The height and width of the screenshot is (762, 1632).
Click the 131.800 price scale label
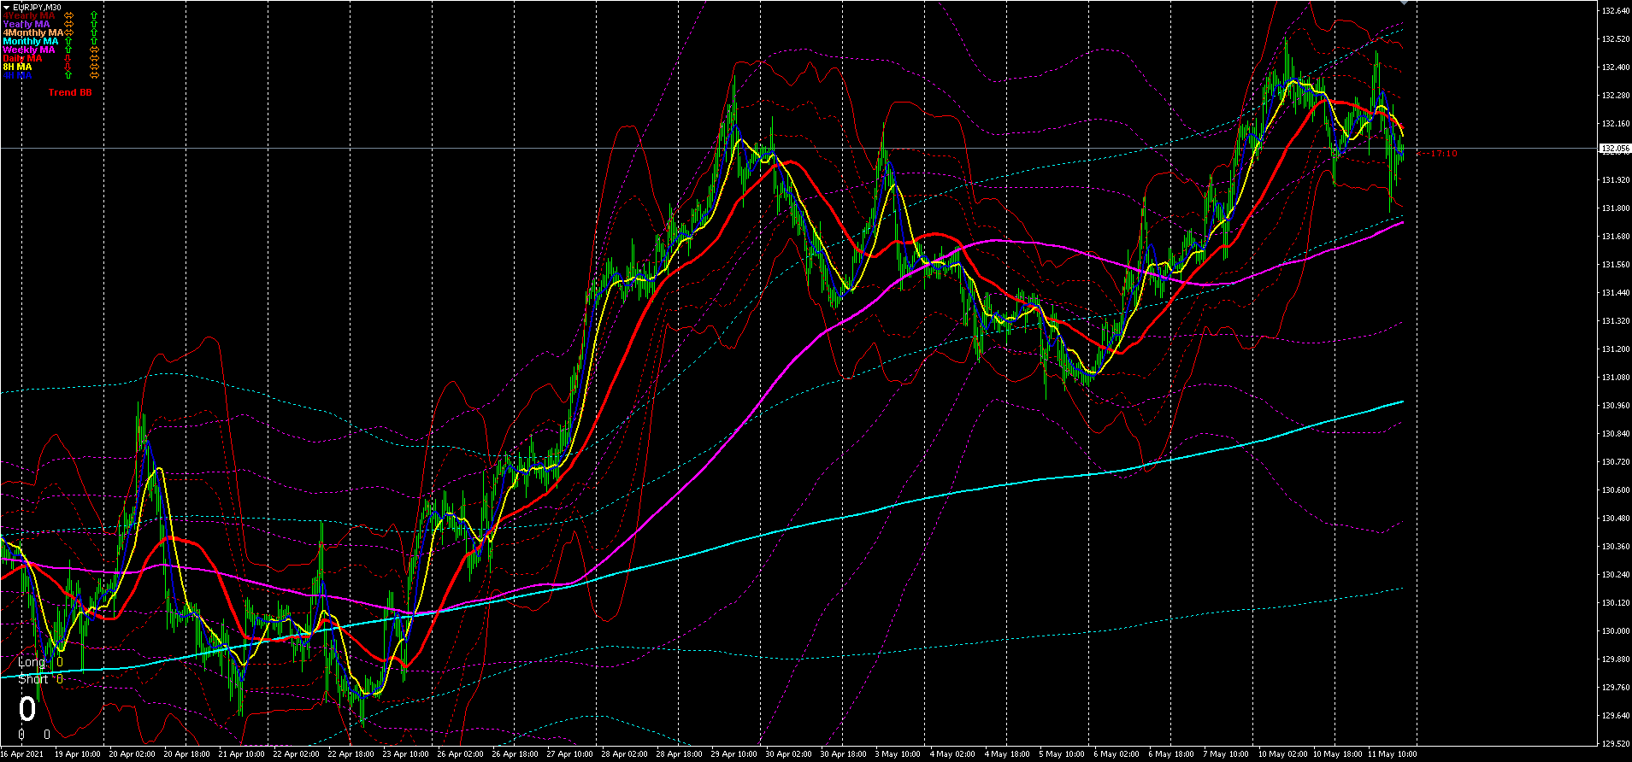click(x=1615, y=208)
